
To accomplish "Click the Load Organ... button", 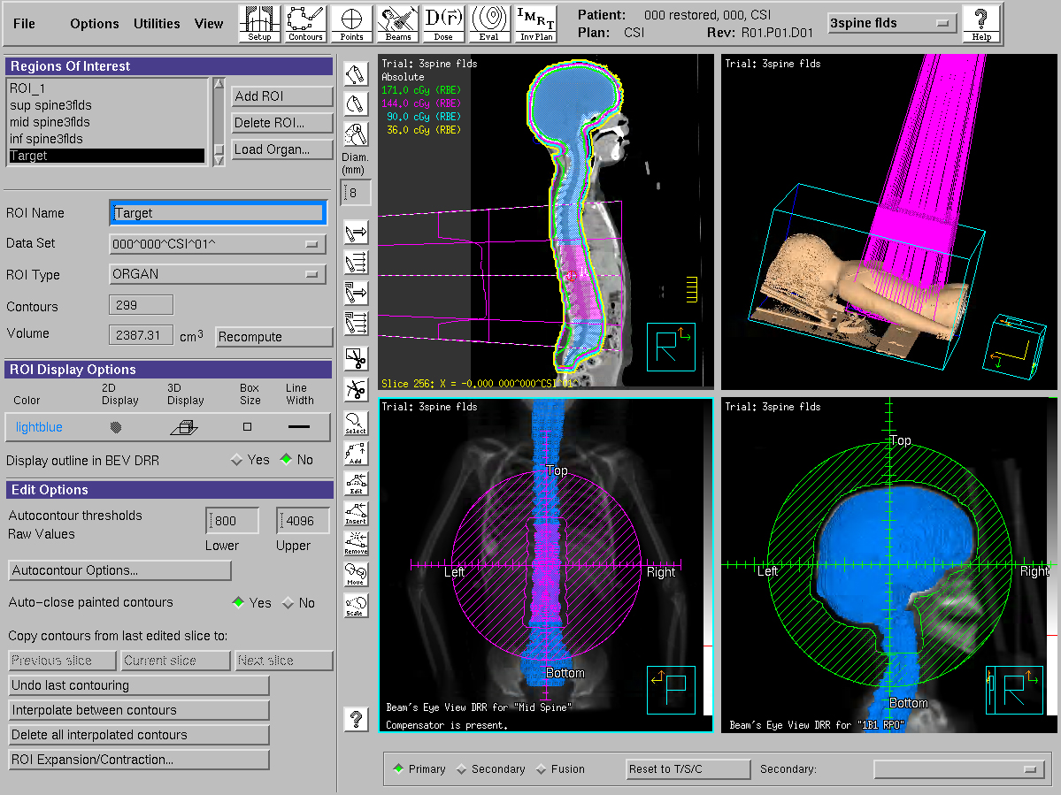I will tap(282, 149).
